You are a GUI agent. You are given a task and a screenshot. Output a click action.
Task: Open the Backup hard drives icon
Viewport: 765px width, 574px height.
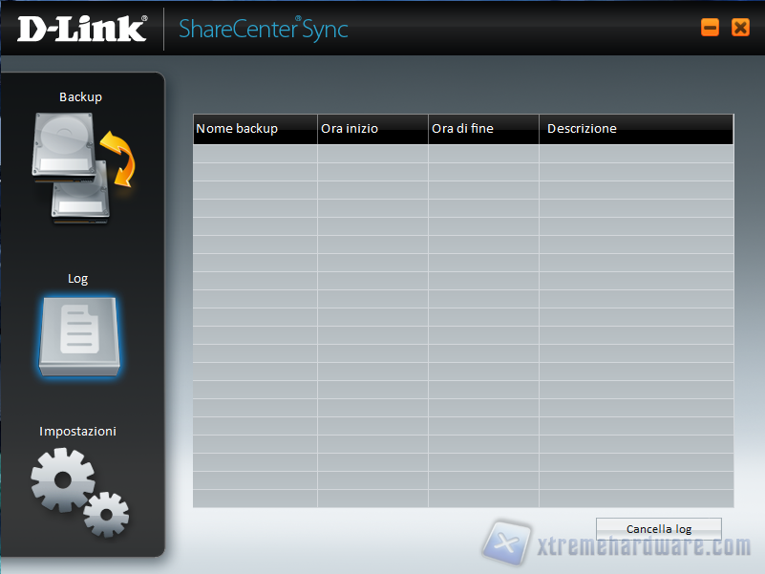[83, 168]
